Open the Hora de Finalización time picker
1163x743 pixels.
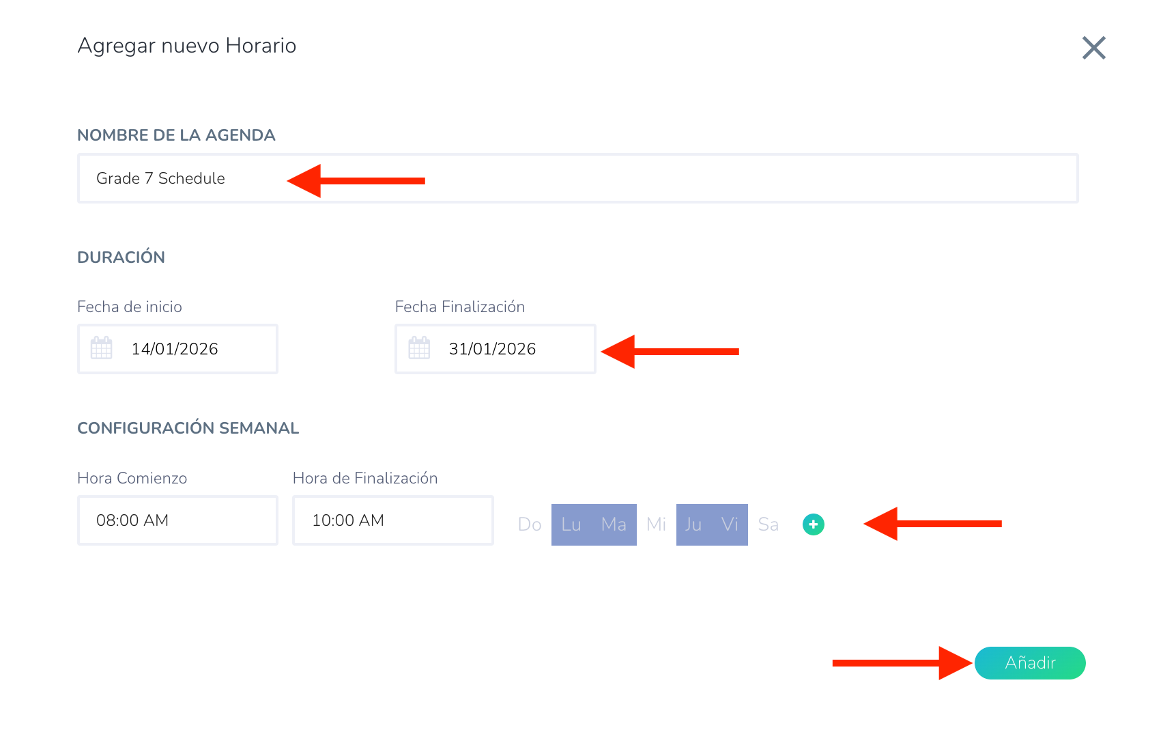click(x=392, y=520)
